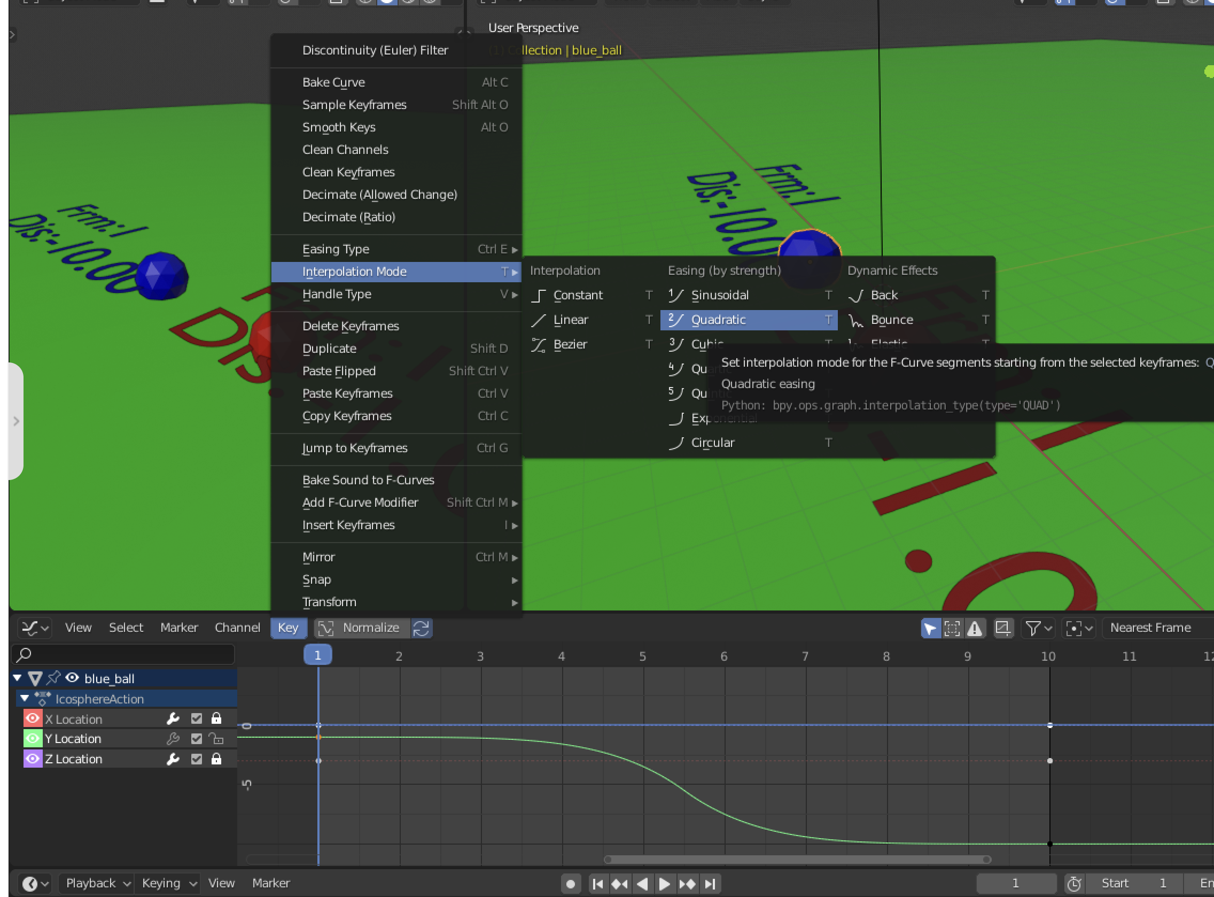Toggle Only Show Errors warning icon
1214x897 pixels.
click(975, 628)
